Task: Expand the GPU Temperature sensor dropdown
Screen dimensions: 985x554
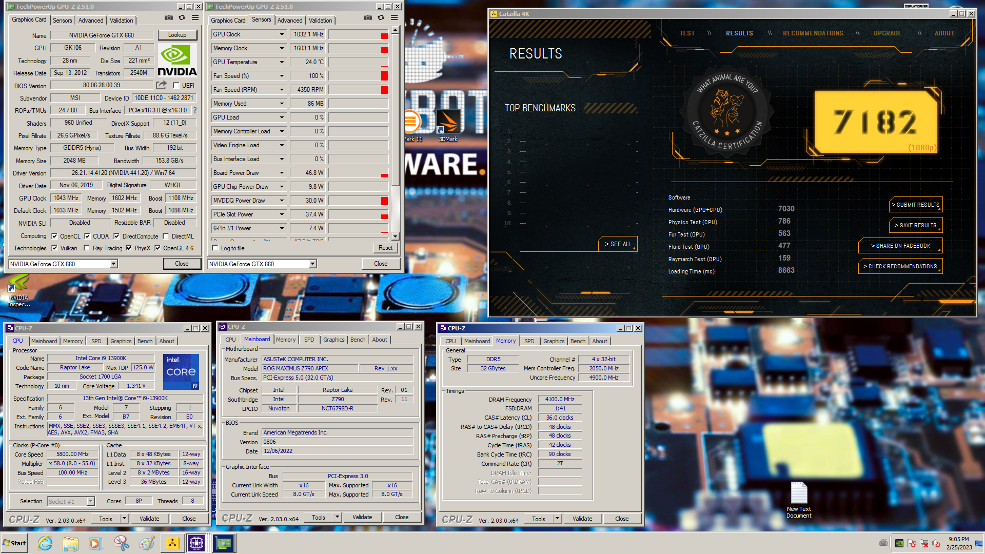Action: (x=282, y=62)
